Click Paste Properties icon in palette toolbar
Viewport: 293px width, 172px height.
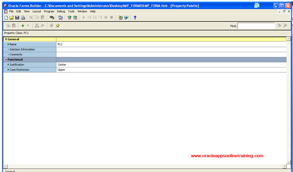(x=14, y=26)
